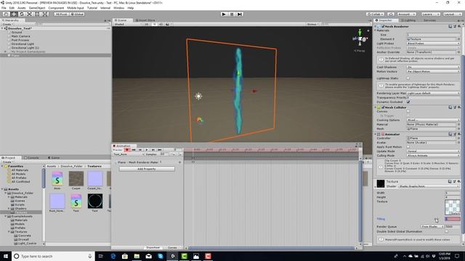Screen dimensions: 465x261
Task: Open the Component menu
Action: coord(56,8)
